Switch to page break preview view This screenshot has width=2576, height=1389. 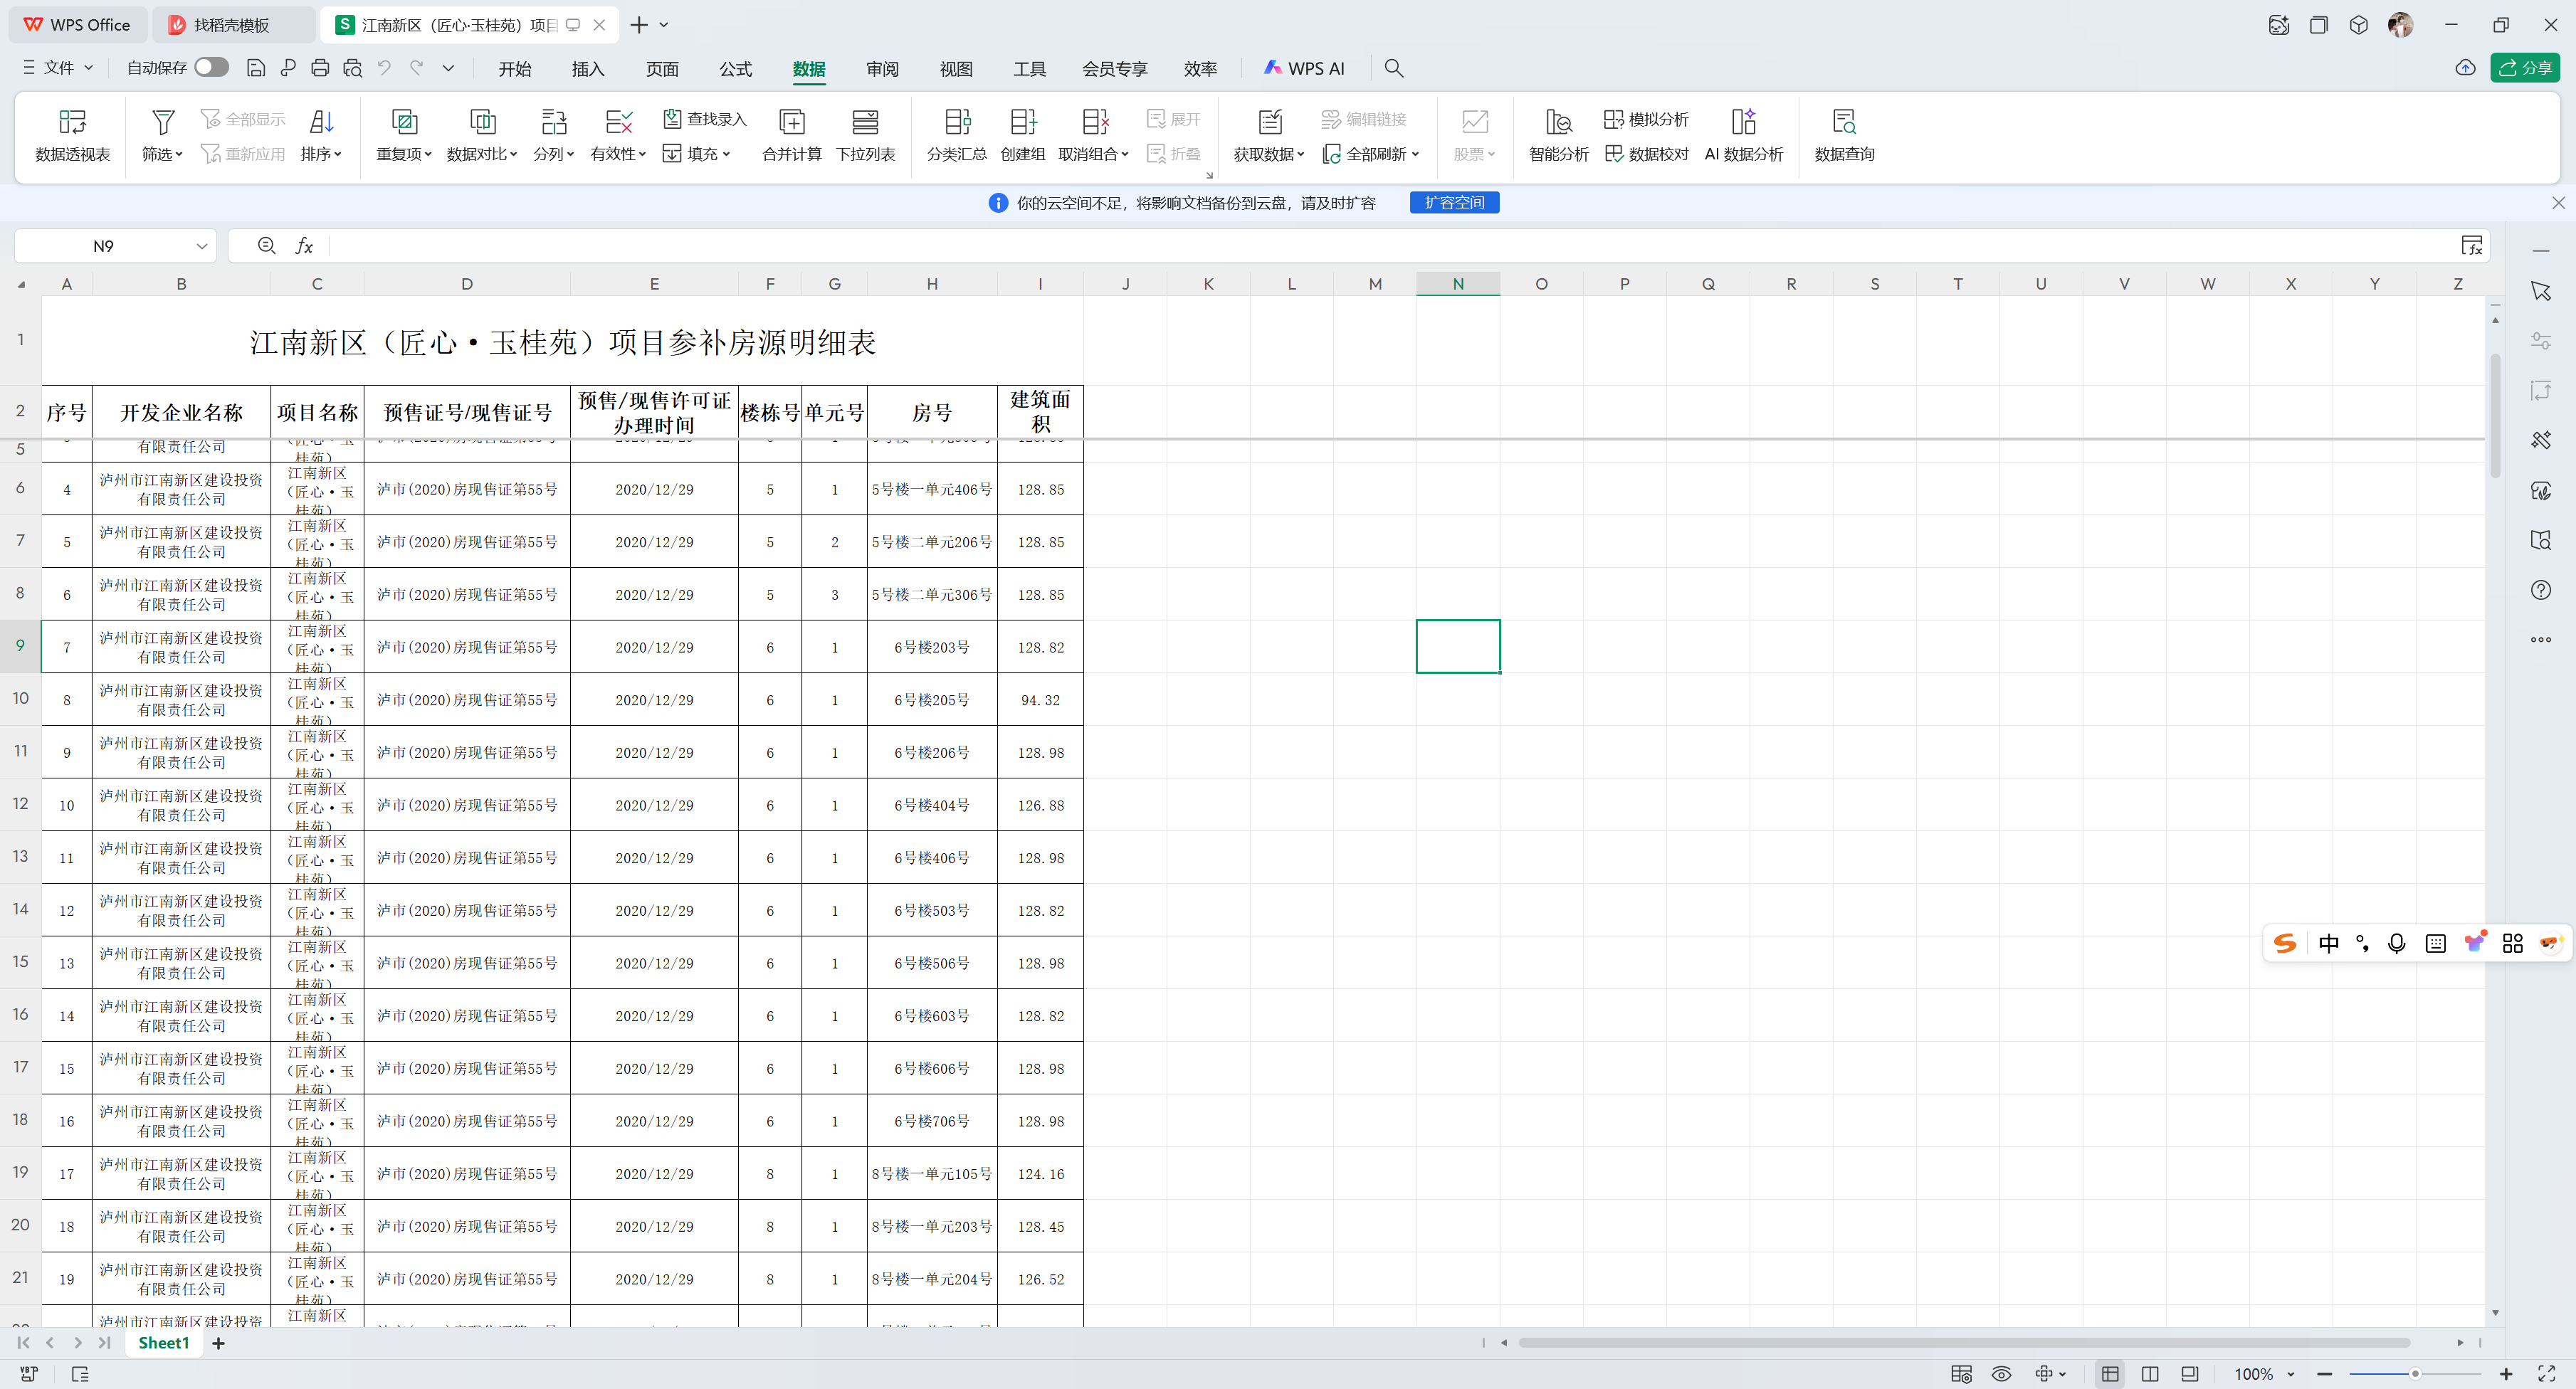[x=2149, y=1374]
